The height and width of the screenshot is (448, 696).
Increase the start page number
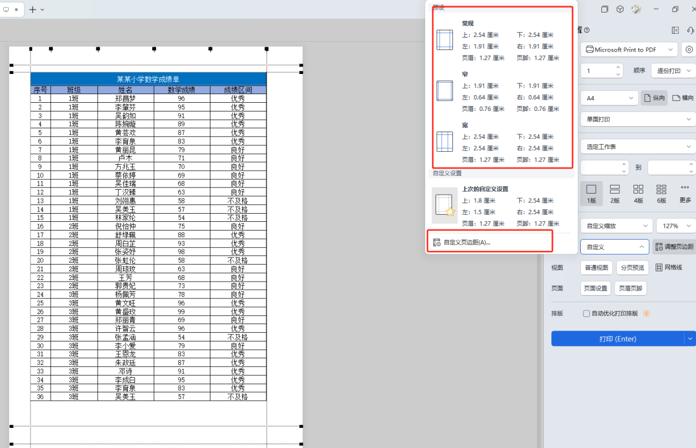[x=625, y=164]
